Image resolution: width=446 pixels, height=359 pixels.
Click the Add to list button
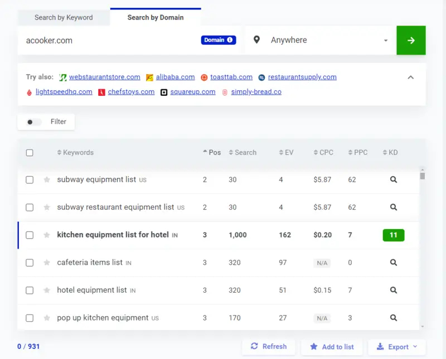332,347
